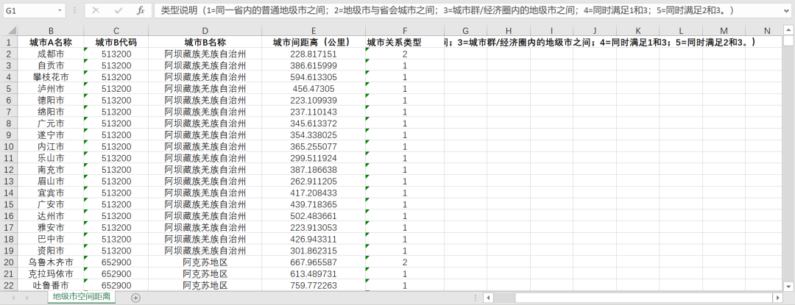Image resolution: width=795 pixels, height=305 pixels.
Task: Click horizontal scrollbar left arrow
Action: [487, 298]
